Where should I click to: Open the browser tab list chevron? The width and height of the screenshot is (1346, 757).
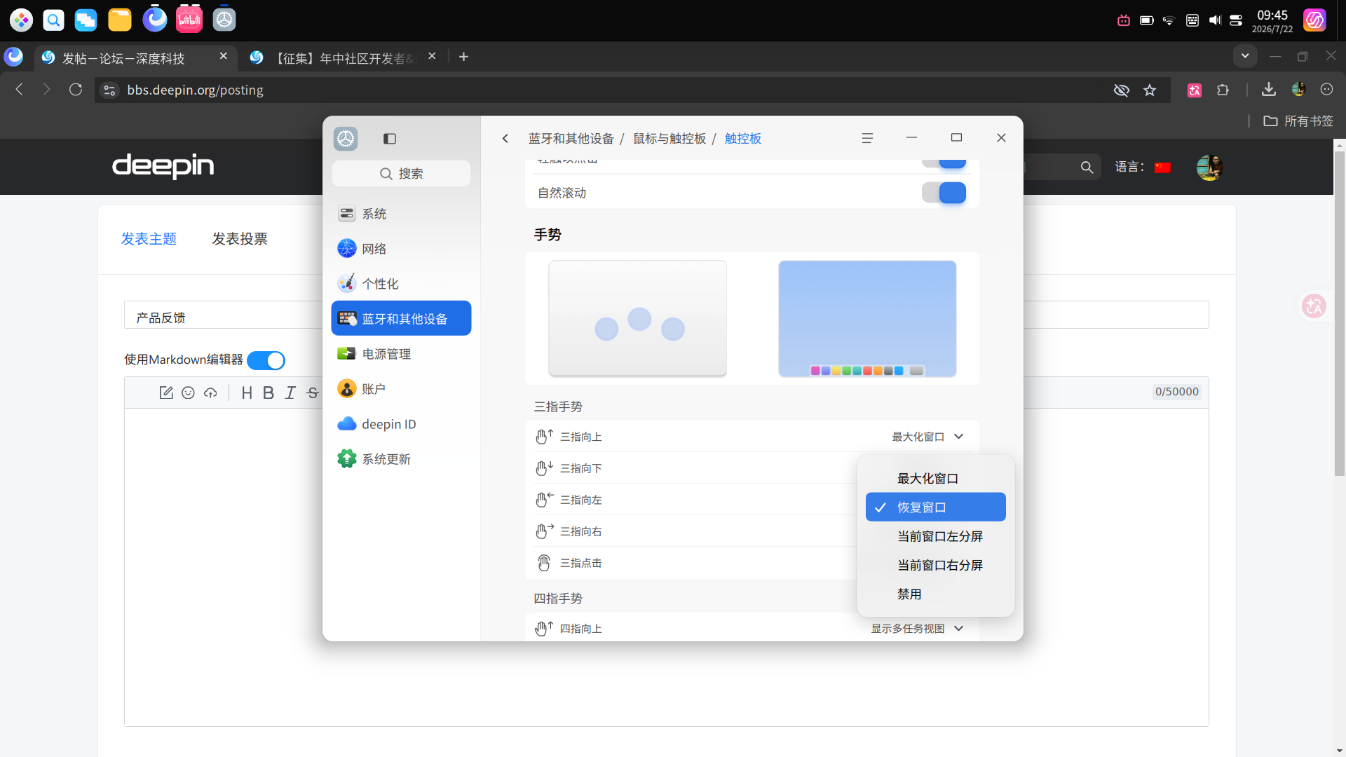1245,56
